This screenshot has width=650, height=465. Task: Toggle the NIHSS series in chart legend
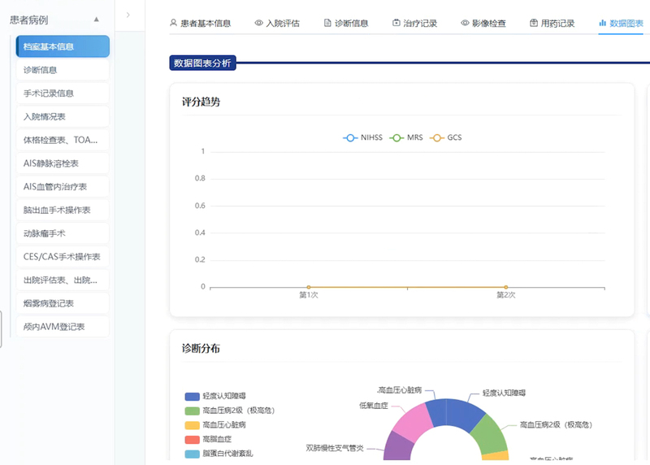click(362, 137)
